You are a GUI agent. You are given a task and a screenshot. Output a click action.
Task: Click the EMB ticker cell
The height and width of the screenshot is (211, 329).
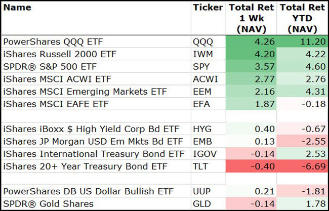click(x=202, y=142)
